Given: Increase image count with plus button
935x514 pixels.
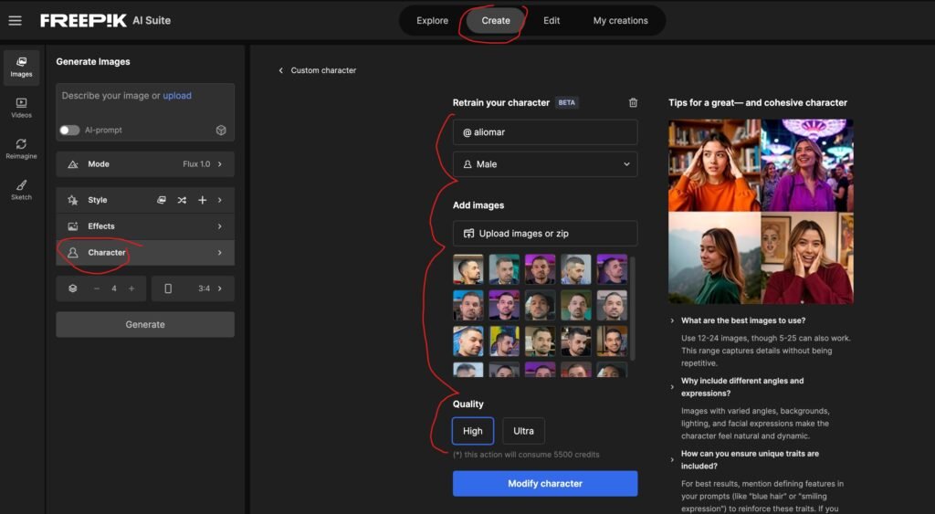Looking at the screenshot, I should pyautogui.click(x=131, y=288).
